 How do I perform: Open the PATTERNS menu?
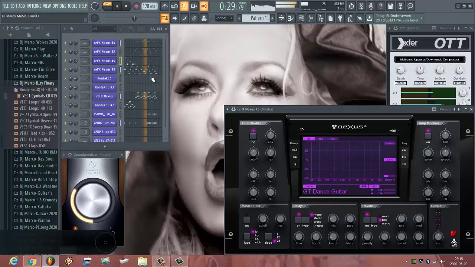tap(34, 6)
